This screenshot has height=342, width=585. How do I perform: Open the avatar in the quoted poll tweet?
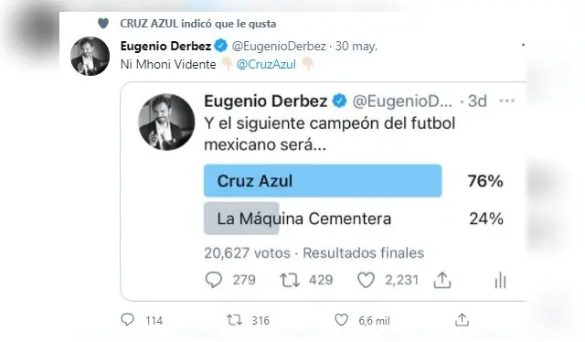pos(166,123)
